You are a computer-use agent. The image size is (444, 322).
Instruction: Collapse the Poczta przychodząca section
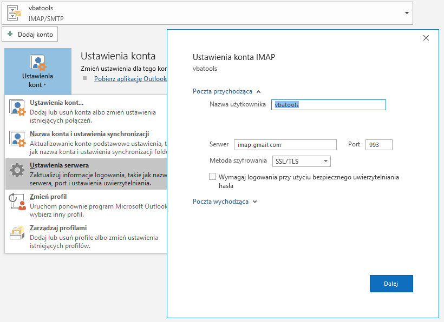click(x=226, y=91)
